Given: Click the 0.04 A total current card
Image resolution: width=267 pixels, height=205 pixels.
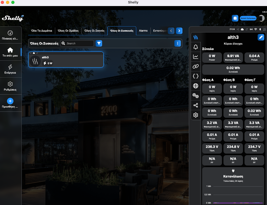Looking at the screenshot, I should (254, 57).
